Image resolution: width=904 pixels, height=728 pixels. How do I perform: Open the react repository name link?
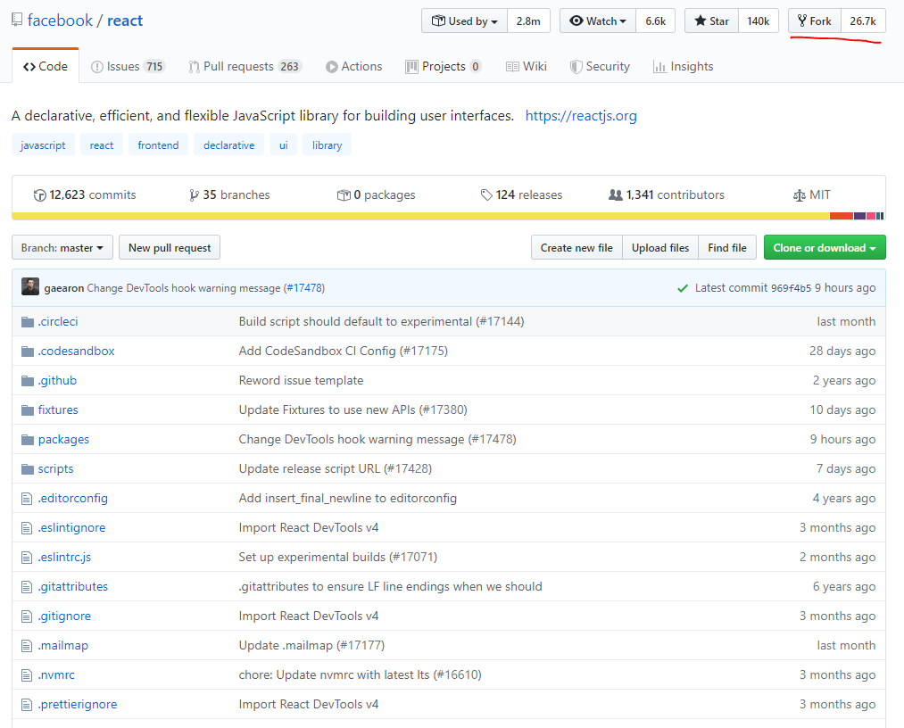tap(125, 21)
